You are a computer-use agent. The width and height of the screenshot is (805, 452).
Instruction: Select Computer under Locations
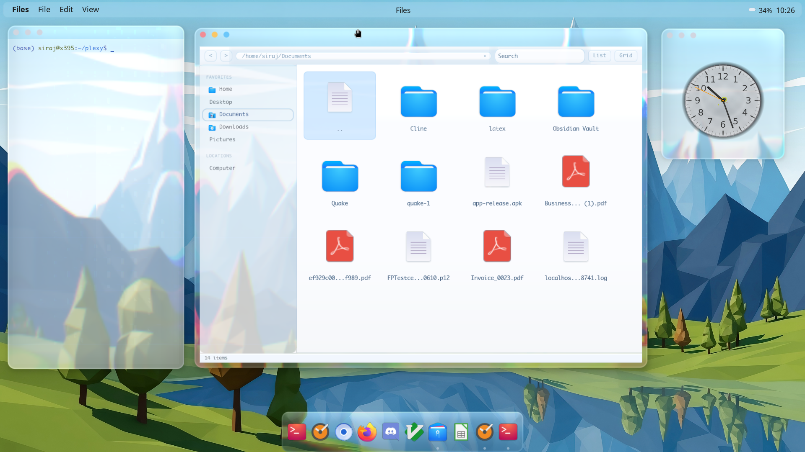click(222, 168)
